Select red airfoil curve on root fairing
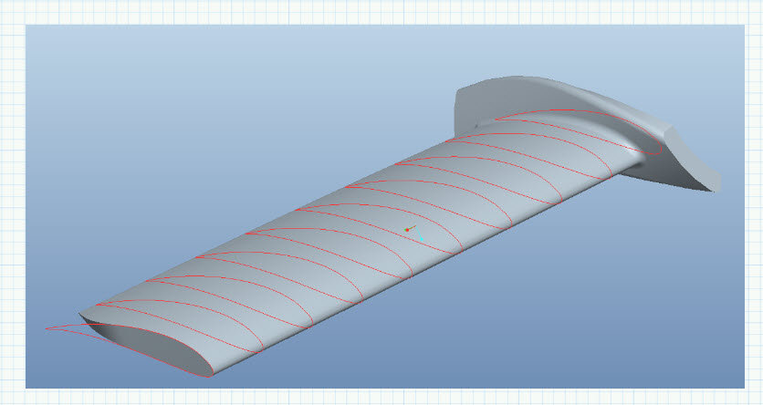 coord(579,131)
